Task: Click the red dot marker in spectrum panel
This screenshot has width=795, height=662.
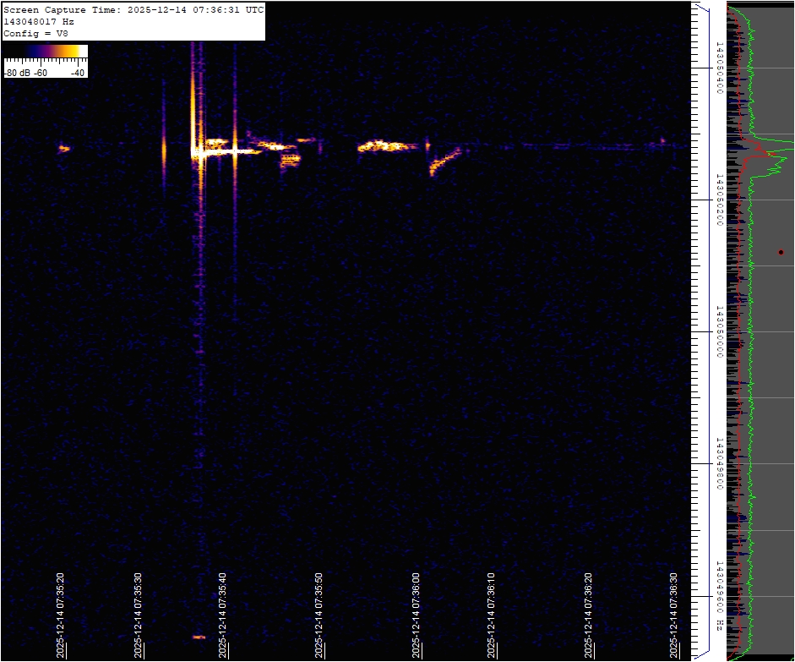Action: click(781, 252)
